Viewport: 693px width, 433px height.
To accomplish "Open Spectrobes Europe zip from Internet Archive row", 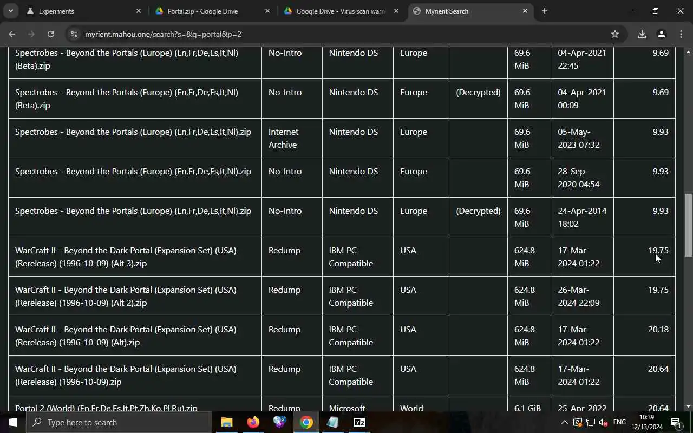I will coord(133,132).
